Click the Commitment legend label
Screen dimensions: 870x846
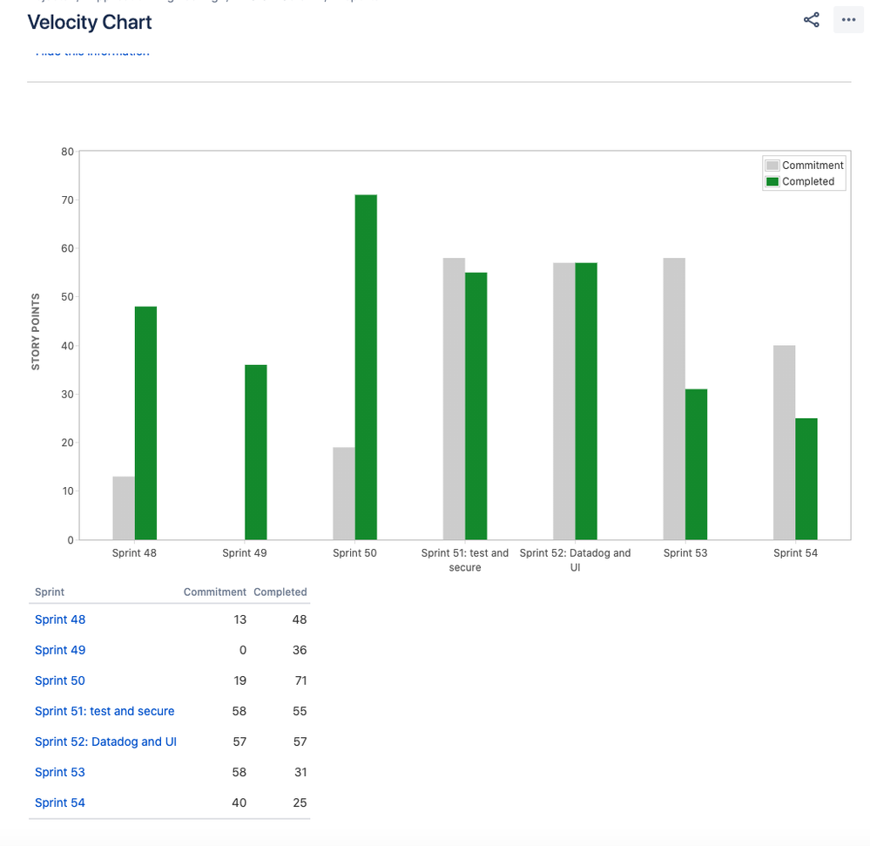tap(813, 166)
